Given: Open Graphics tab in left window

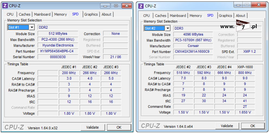Looking at the screenshot, I should (x=91, y=14).
